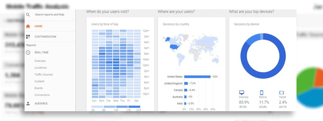Viewport: 323px width, 121px height.
Task: Open the Real-Time Overview report
Action: click(40, 61)
